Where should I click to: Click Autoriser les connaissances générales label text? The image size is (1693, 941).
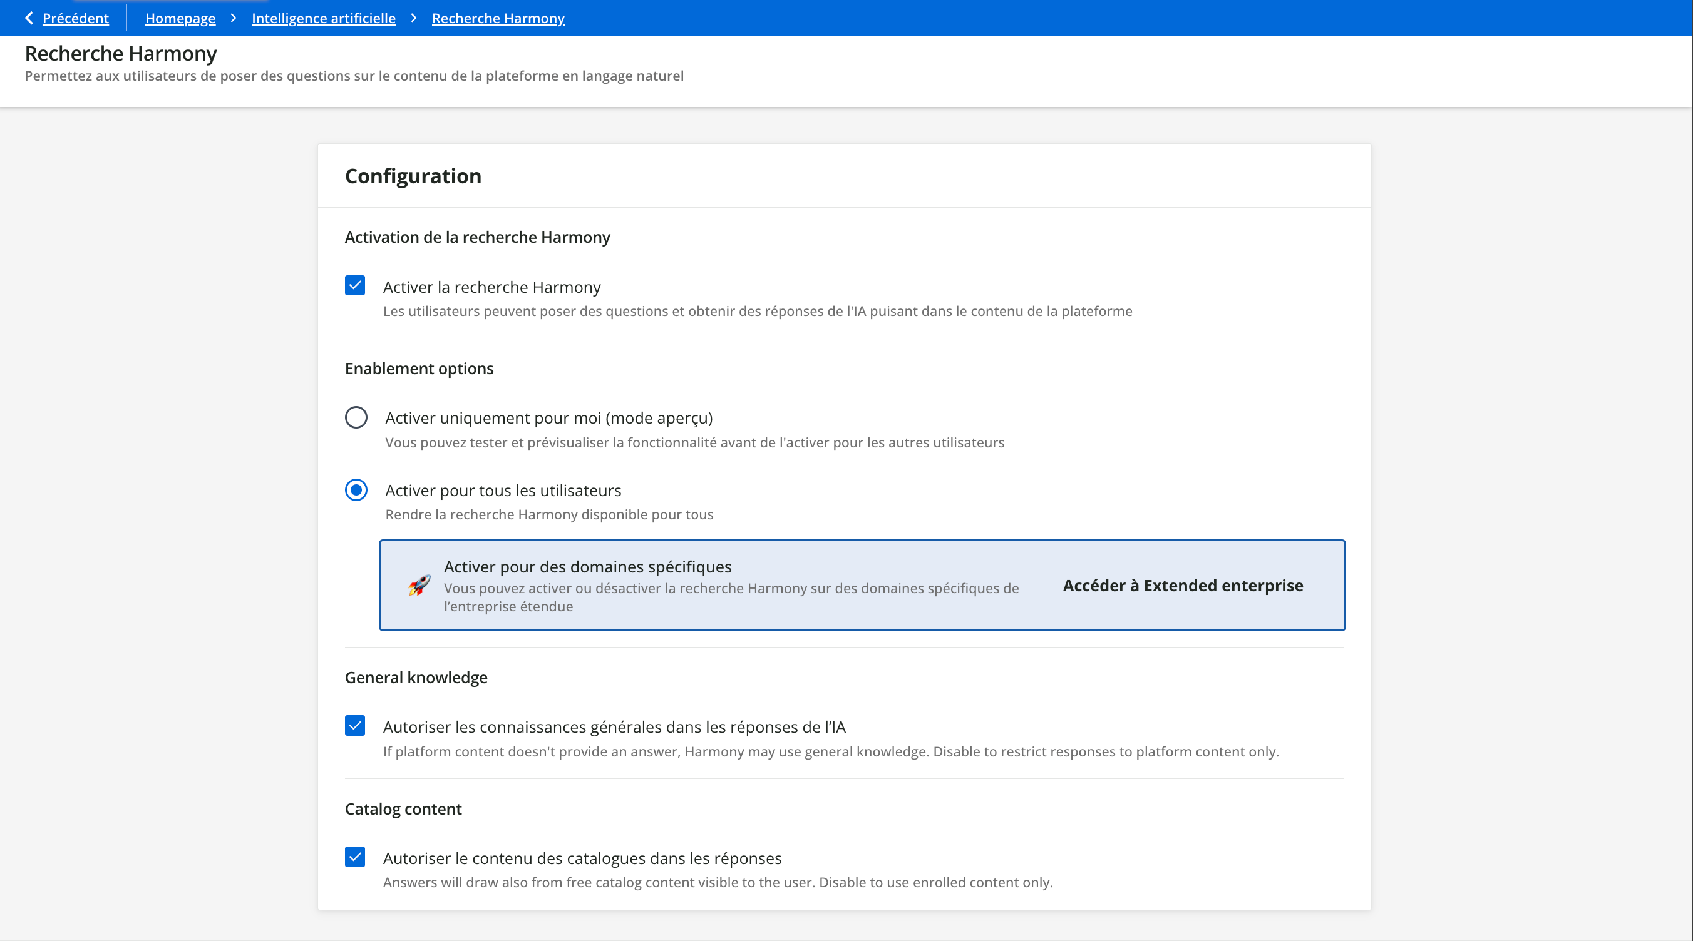[x=614, y=727]
